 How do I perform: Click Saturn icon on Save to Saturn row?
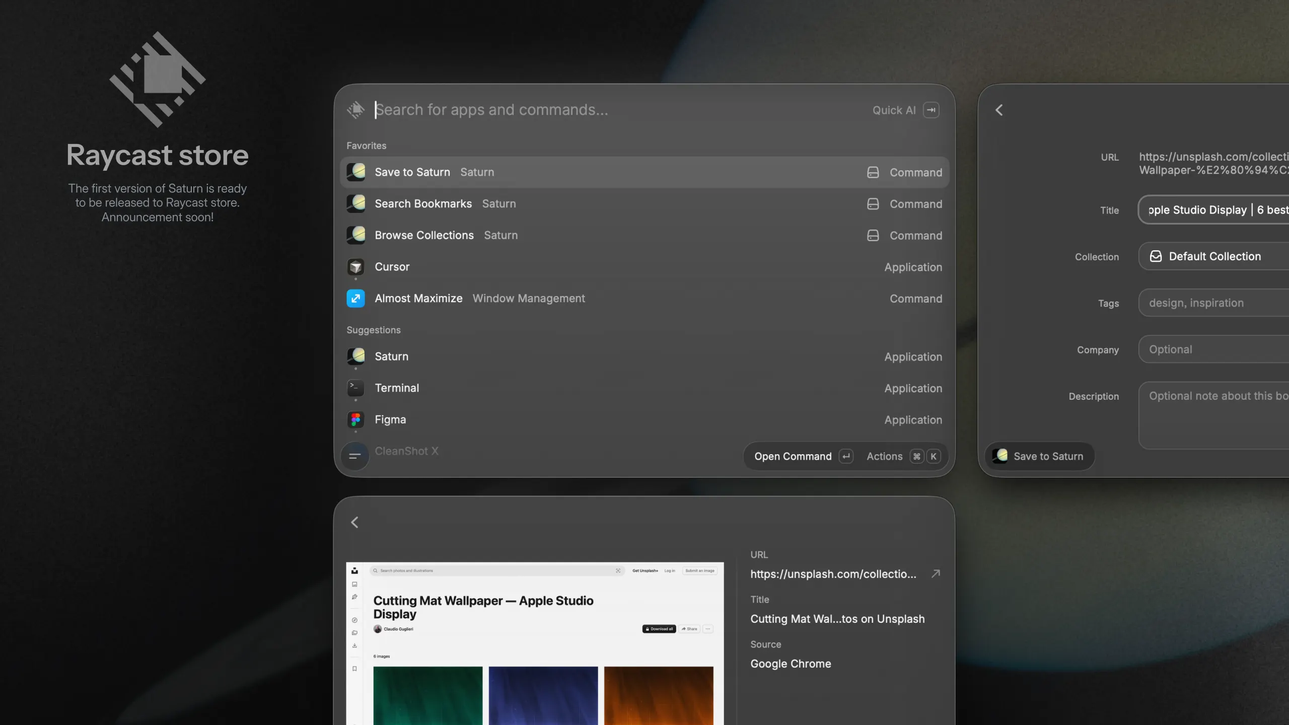pos(356,172)
